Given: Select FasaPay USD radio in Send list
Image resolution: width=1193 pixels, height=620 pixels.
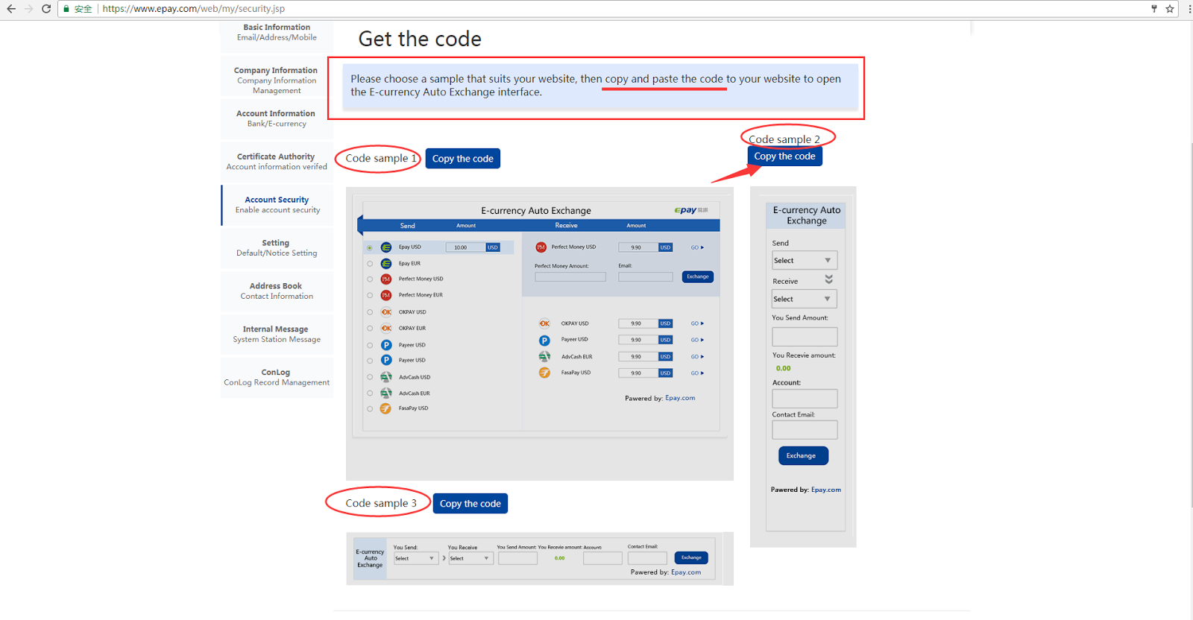Looking at the screenshot, I should pyautogui.click(x=370, y=409).
